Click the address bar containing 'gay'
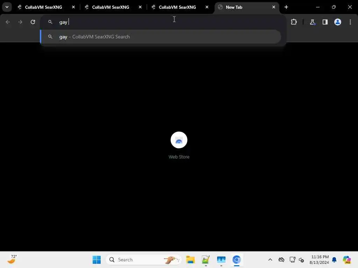The image size is (358, 268). coord(163,22)
